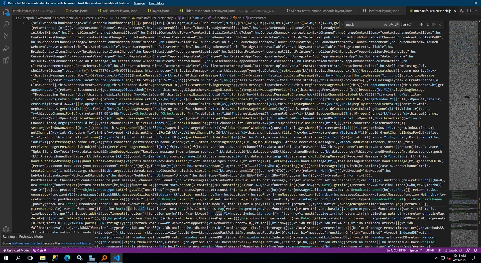
Task: Click the Learn More link
Action: coord(157,3)
